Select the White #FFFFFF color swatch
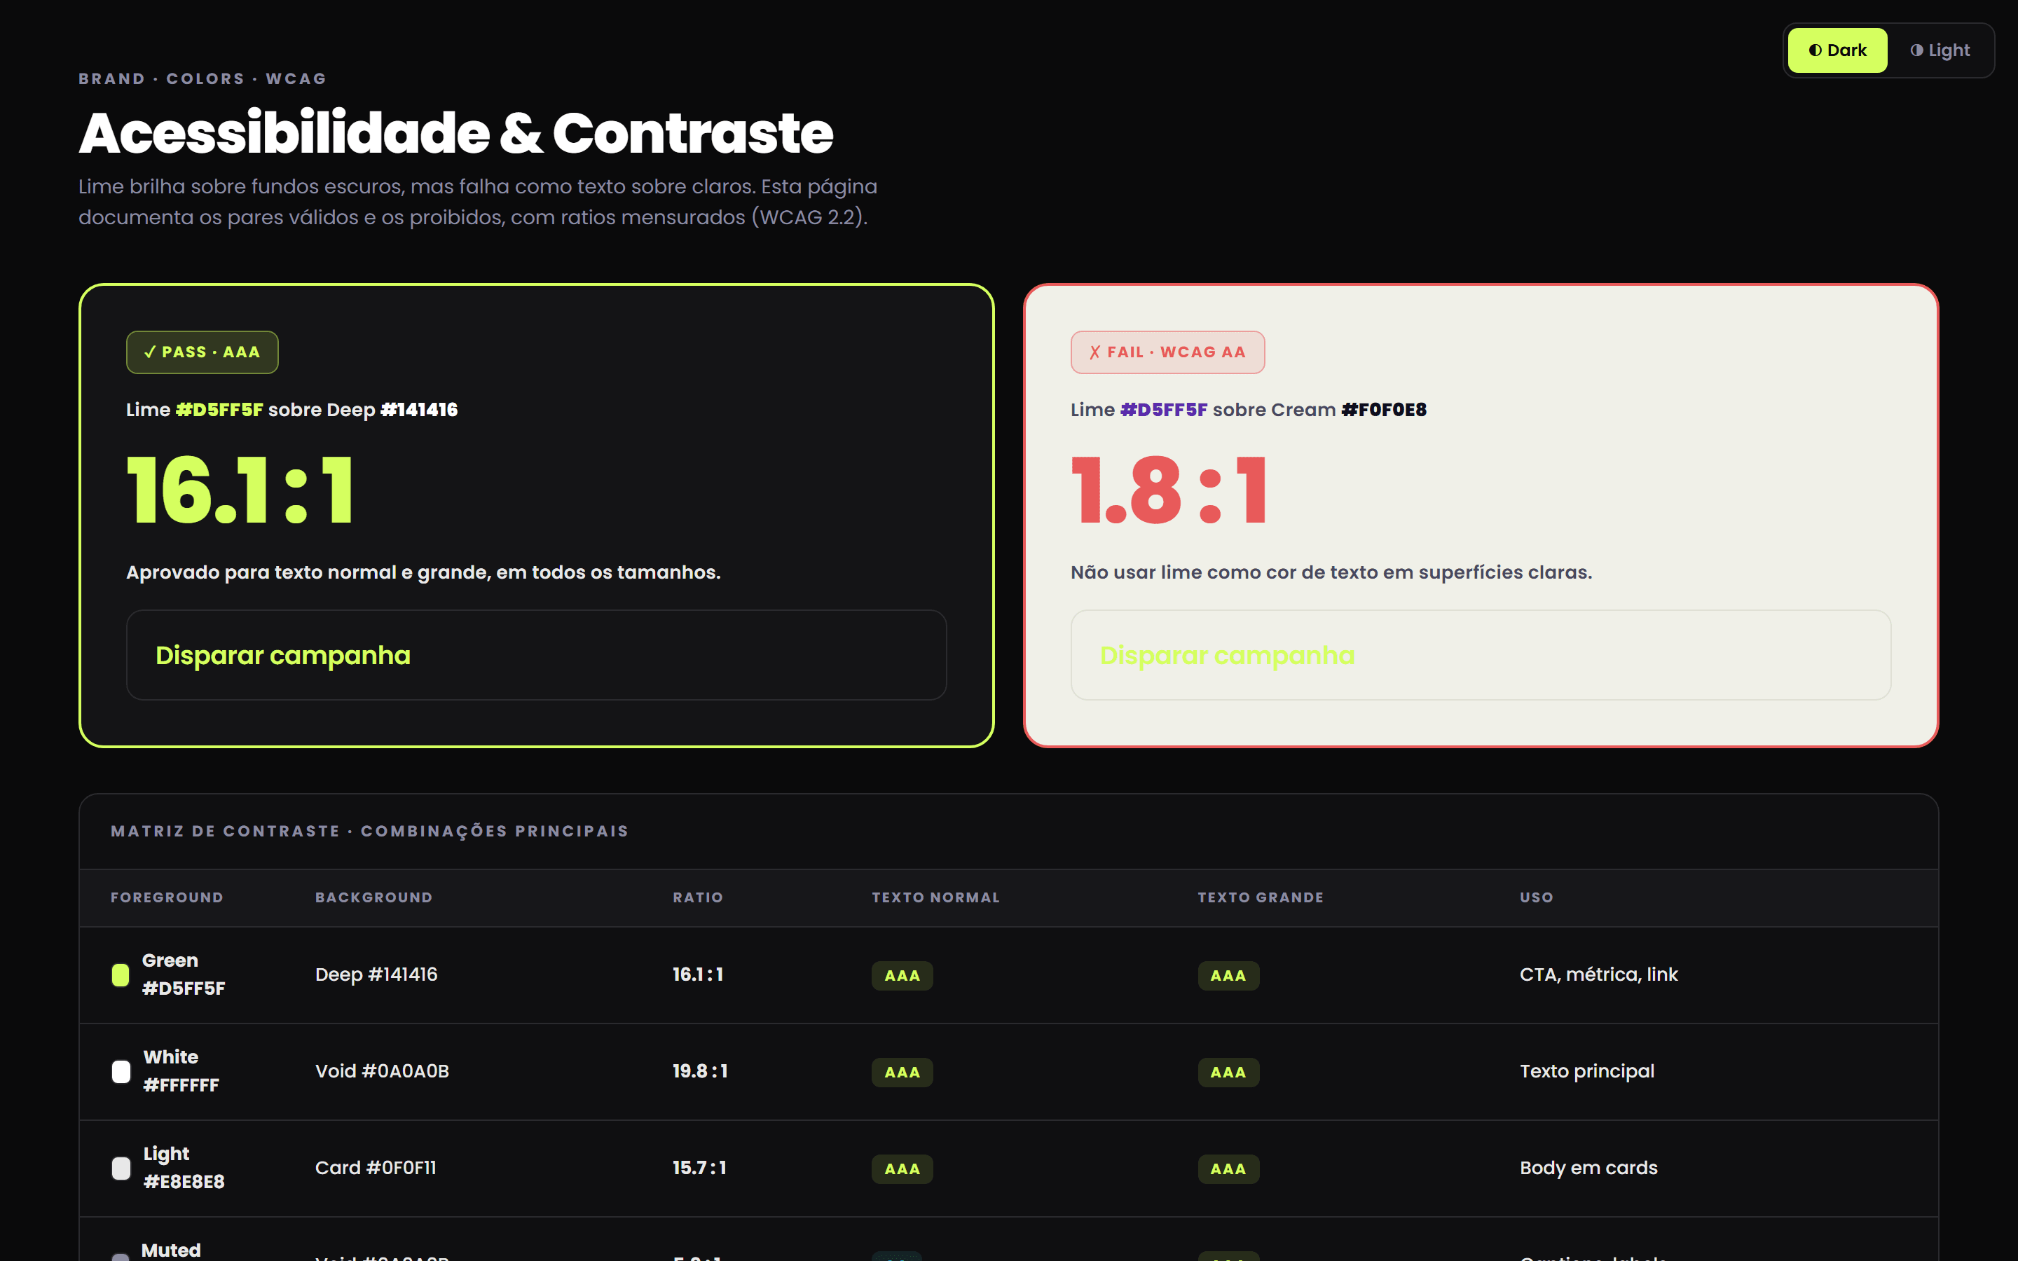This screenshot has width=2018, height=1261. [x=121, y=1072]
